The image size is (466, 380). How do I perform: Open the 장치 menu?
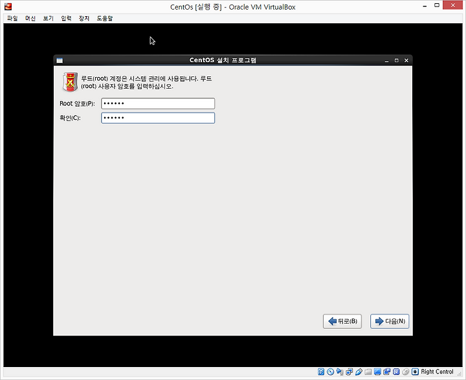[83, 18]
